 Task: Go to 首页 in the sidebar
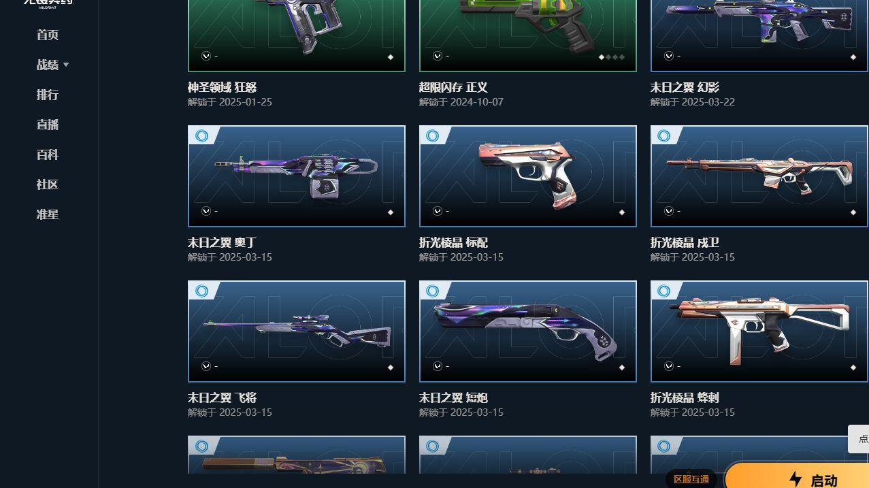[48, 35]
